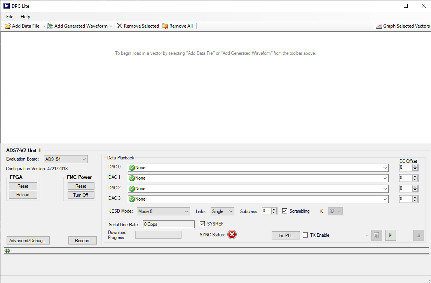The width and height of the screenshot is (431, 283).
Task: Click the green check icon in DAC 3 row
Action: tap(132, 199)
